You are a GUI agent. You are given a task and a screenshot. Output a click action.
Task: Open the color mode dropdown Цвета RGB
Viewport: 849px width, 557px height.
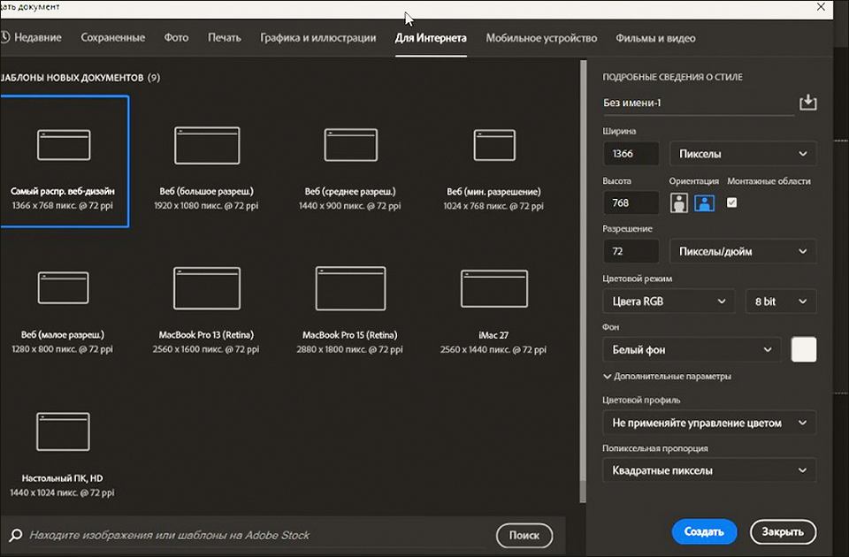[669, 301]
